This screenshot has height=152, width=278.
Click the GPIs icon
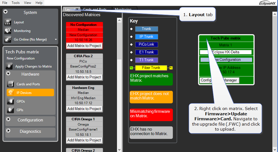(11, 110)
